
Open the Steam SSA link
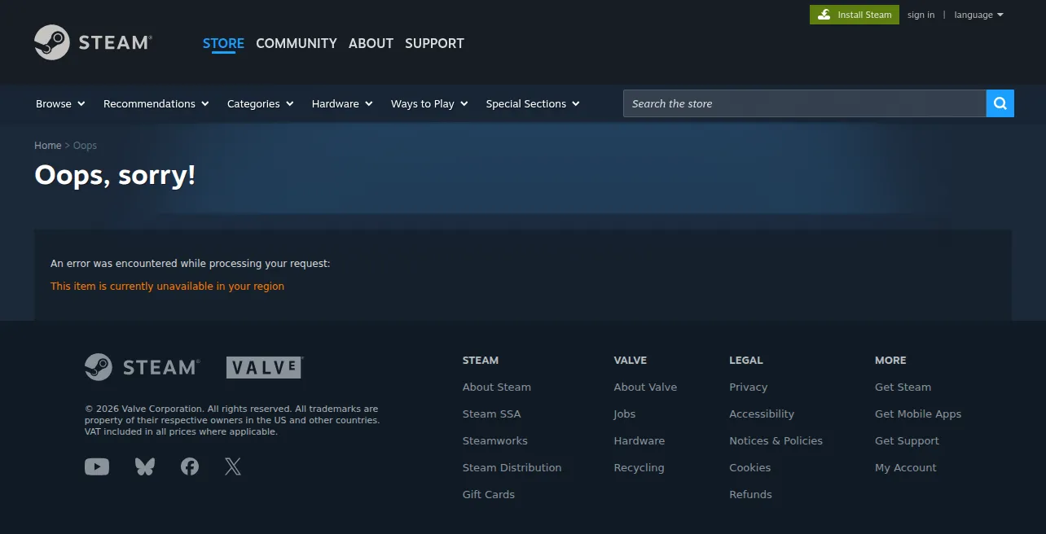click(x=491, y=414)
